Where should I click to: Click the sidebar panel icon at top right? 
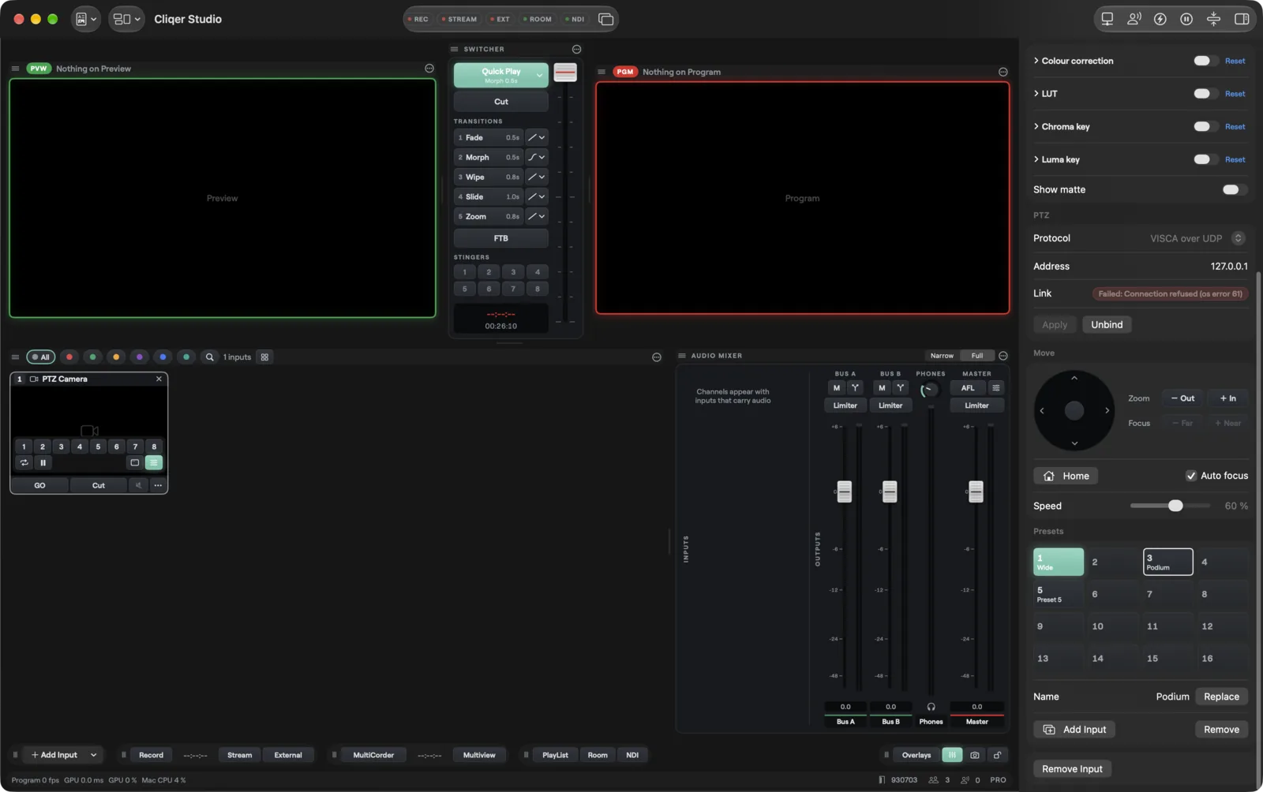1241,19
